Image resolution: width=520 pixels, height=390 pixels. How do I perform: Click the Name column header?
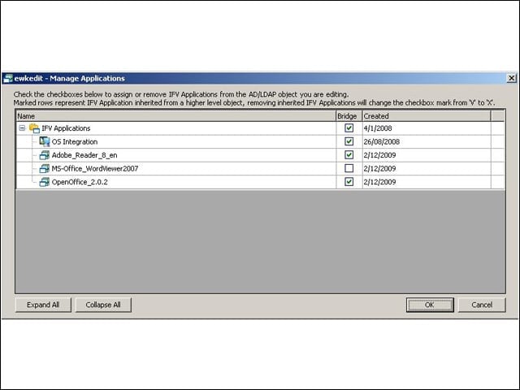click(175, 116)
